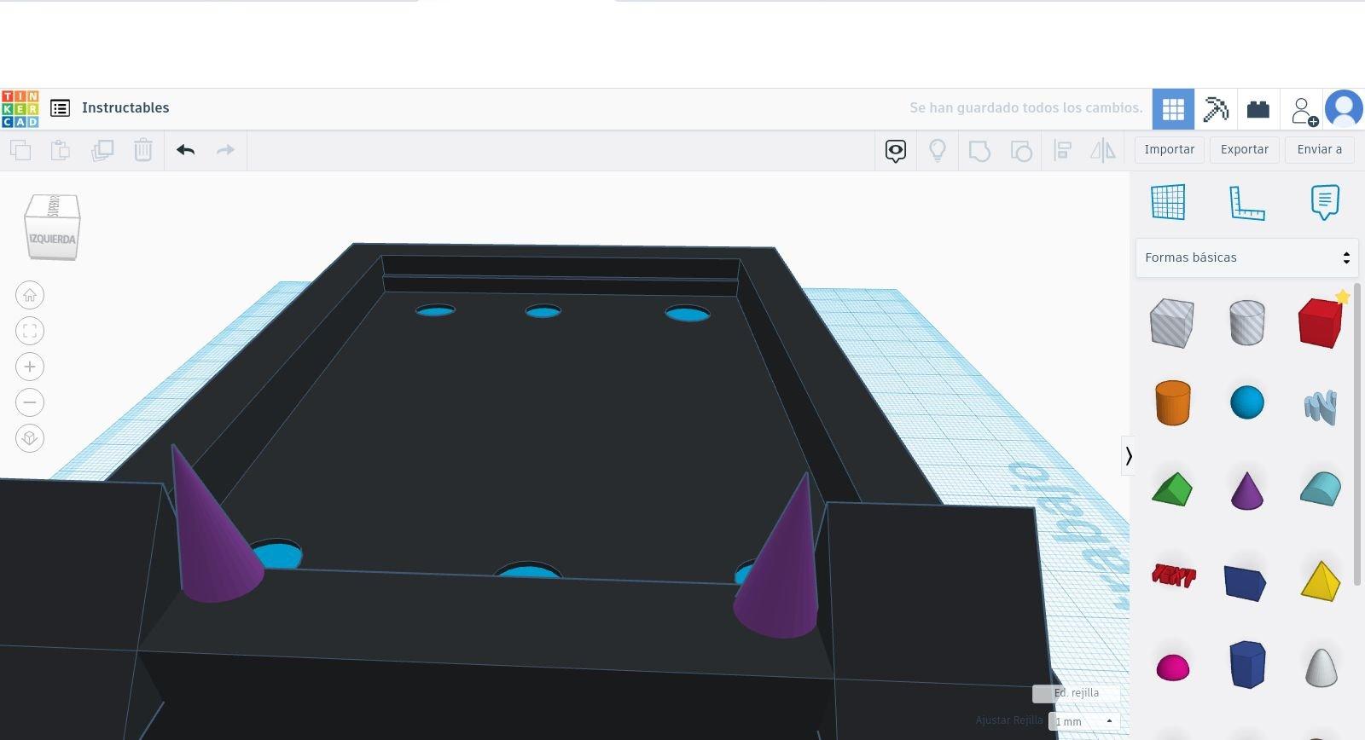Open the Bricks mode
The image size is (1365, 740).
pos(1258,109)
